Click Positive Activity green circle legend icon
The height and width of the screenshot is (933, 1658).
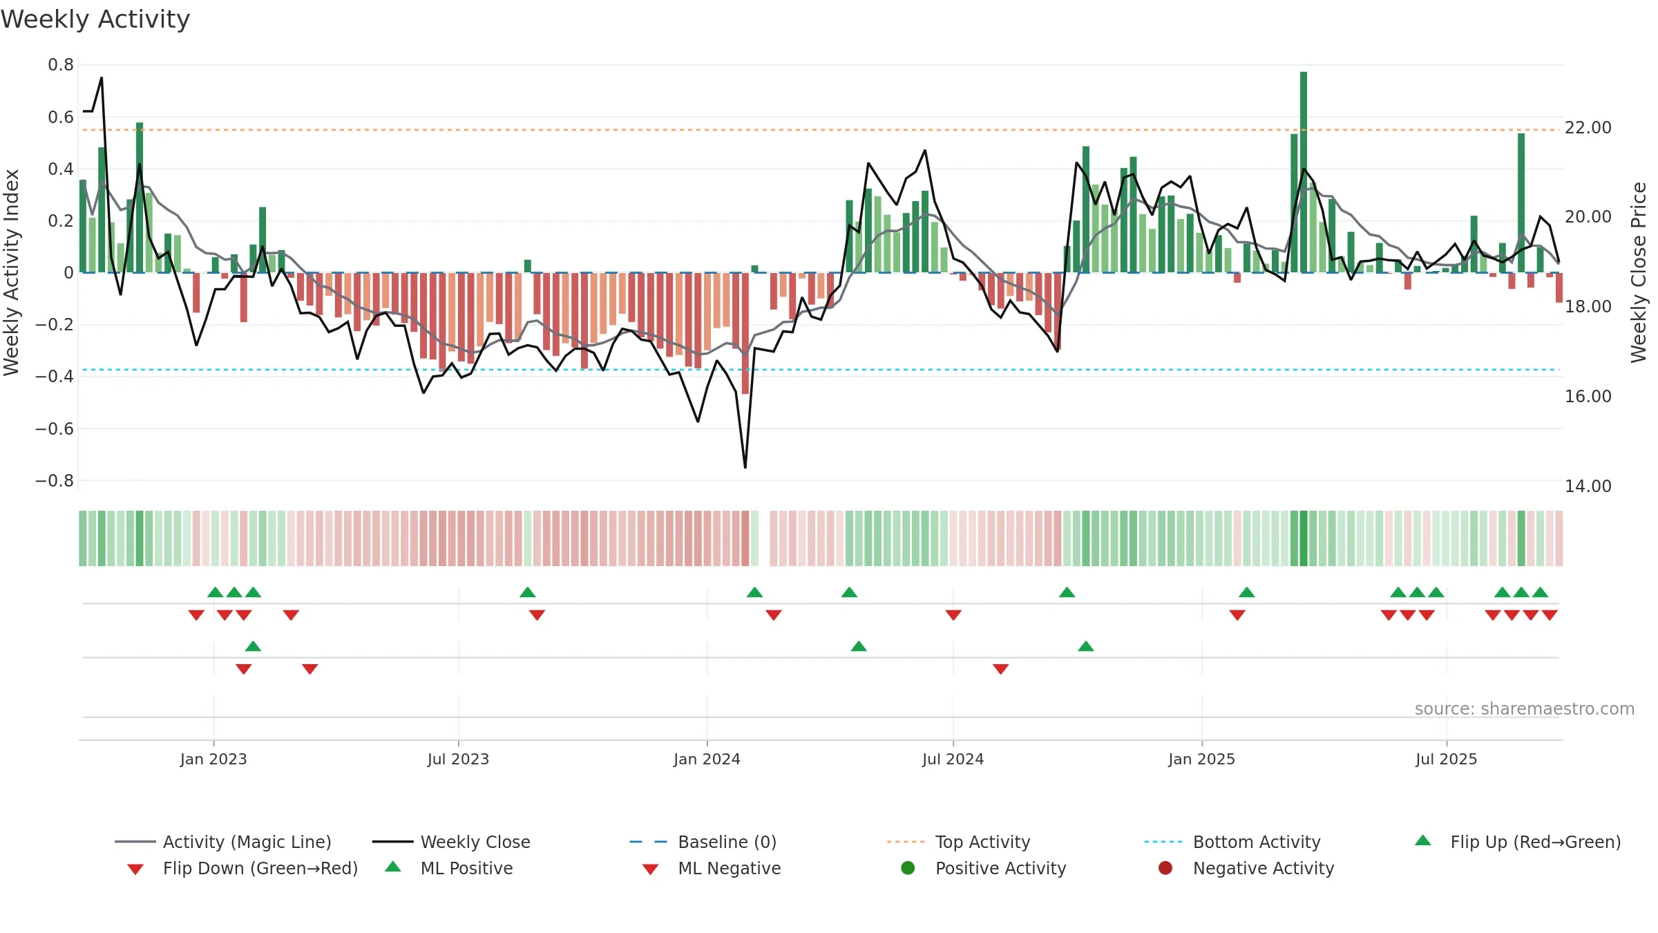[x=908, y=867]
